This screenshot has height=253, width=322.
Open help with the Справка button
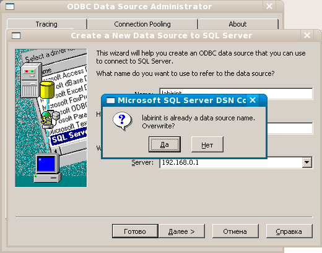click(x=289, y=231)
